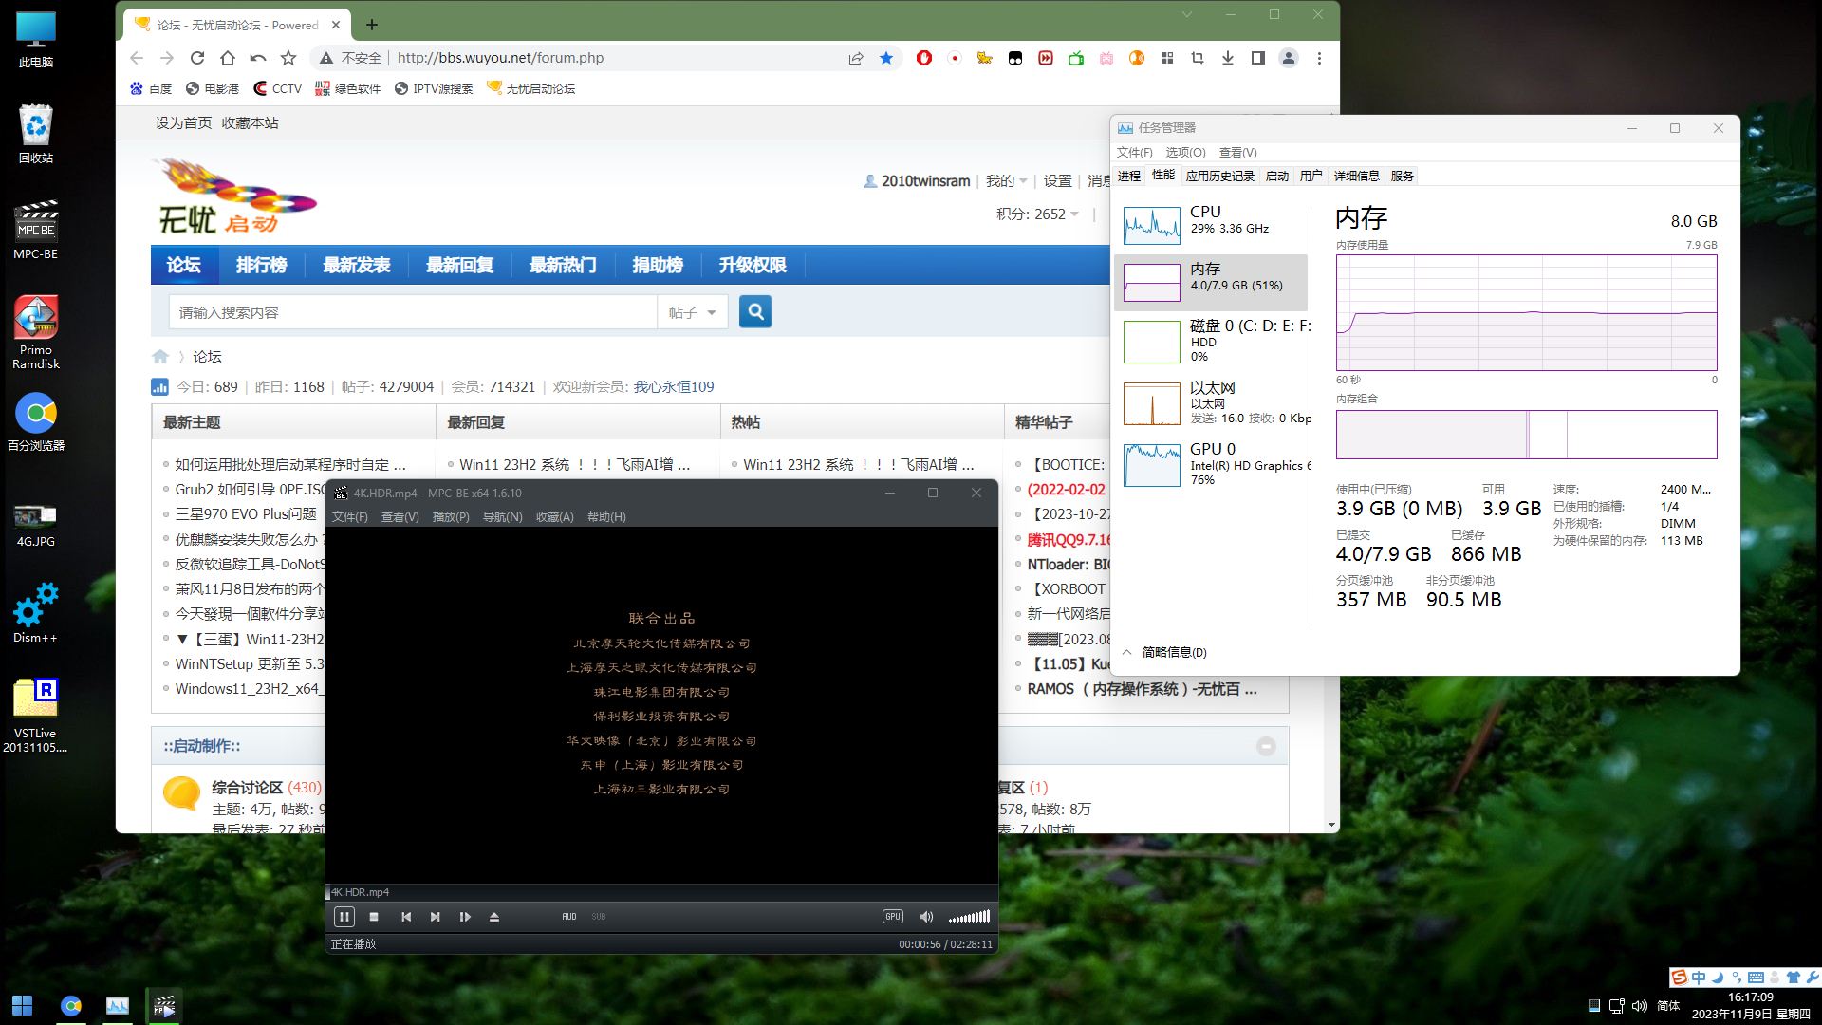Open 导航(N) menu in MPC-BE
The image size is (1822, 1025).
(503, 517)
